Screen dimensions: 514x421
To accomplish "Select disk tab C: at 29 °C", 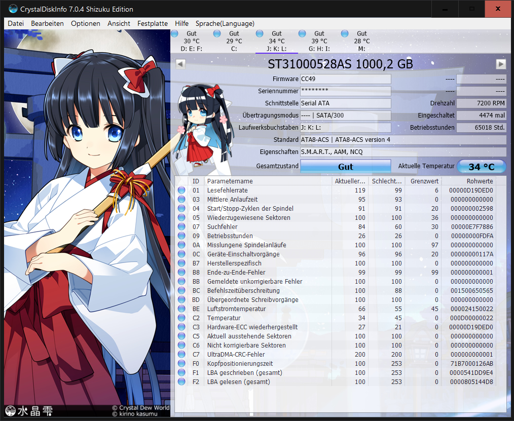I will click(x=234, y=41).
